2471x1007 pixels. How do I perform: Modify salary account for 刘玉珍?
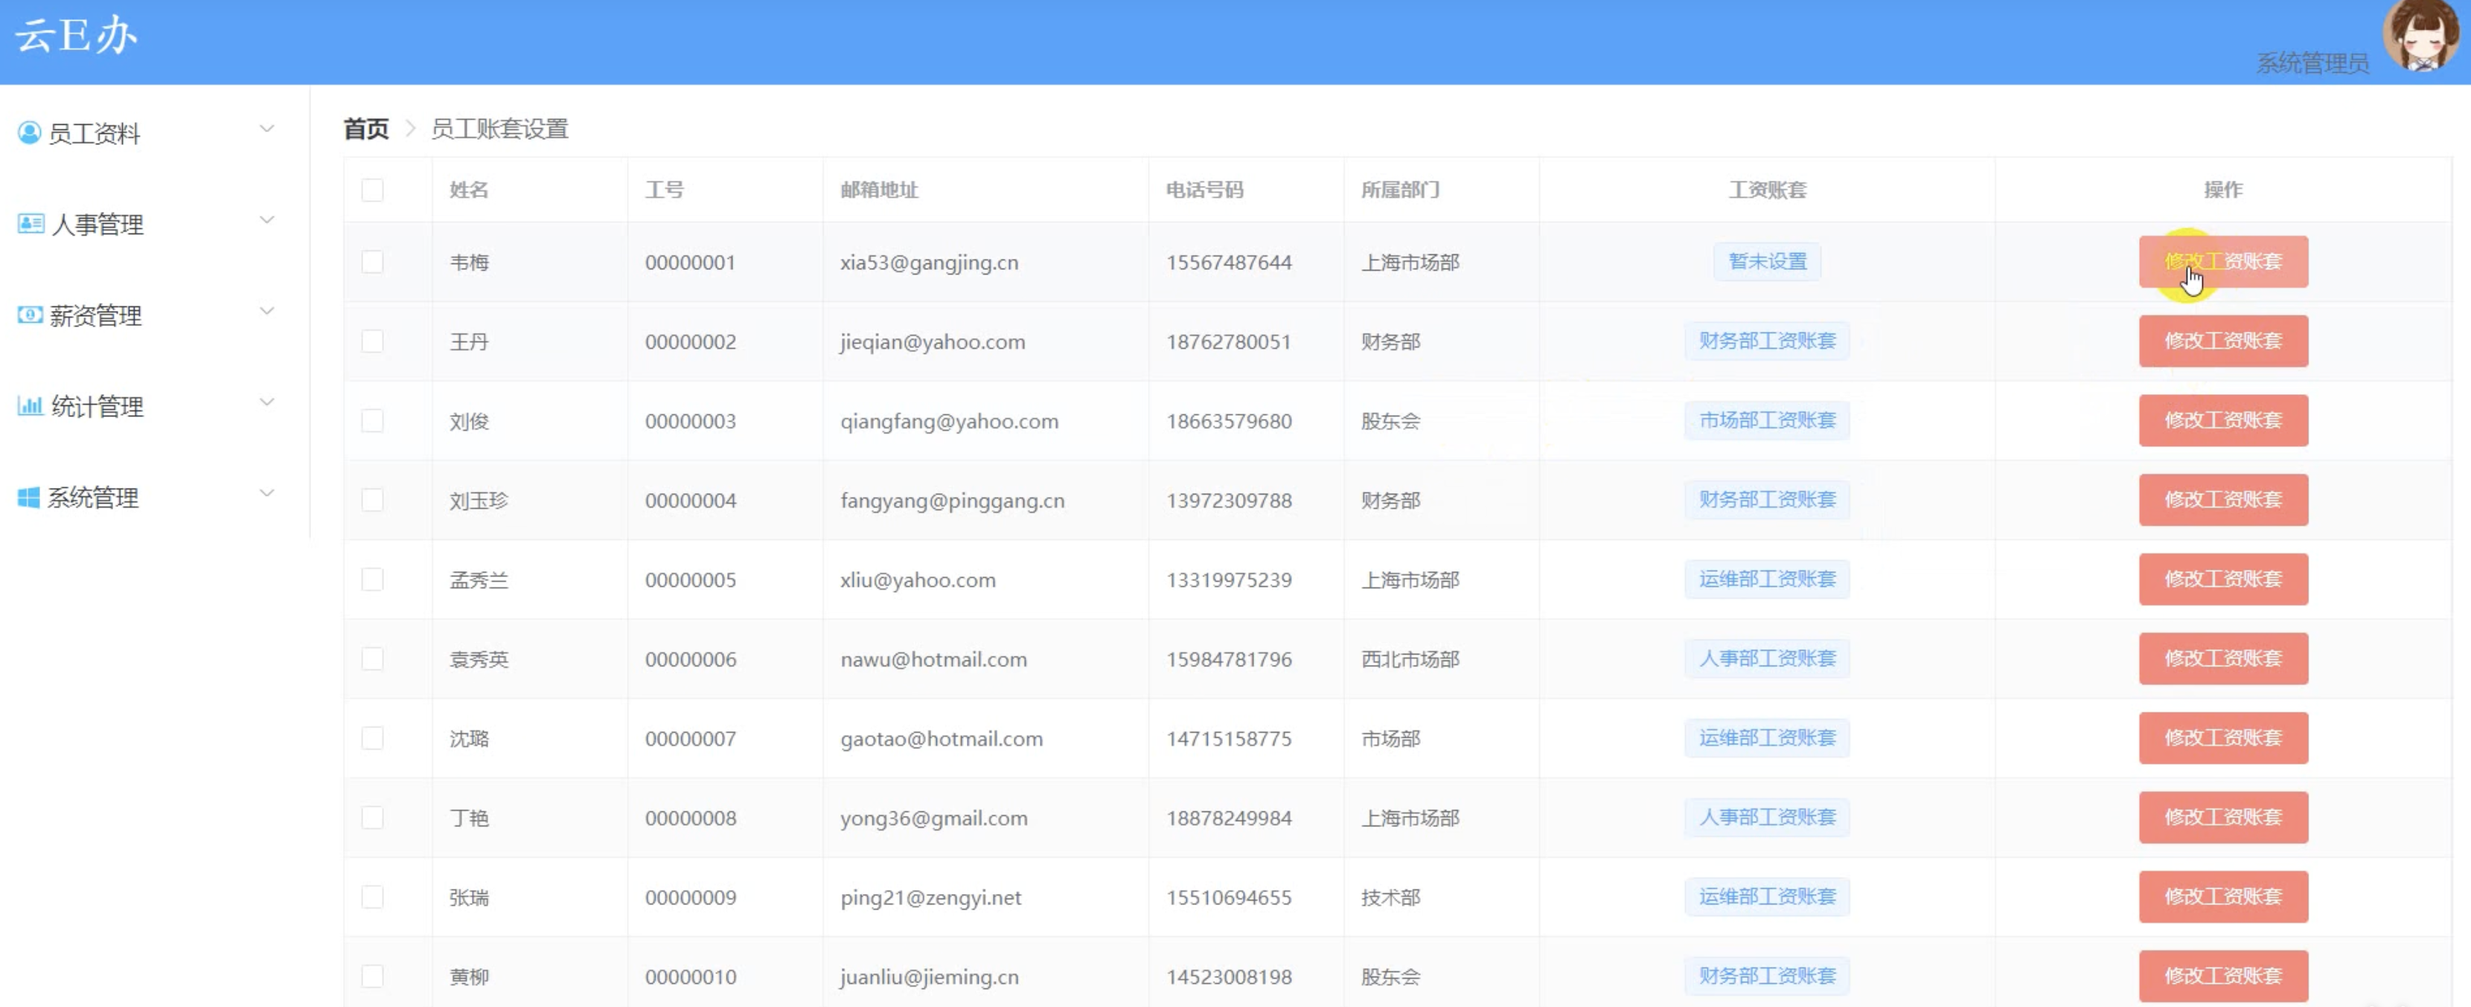coord(2222,500)
